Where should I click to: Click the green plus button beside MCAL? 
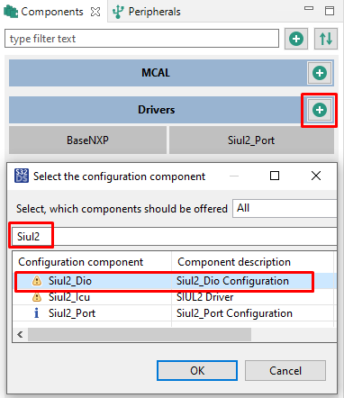320,73
